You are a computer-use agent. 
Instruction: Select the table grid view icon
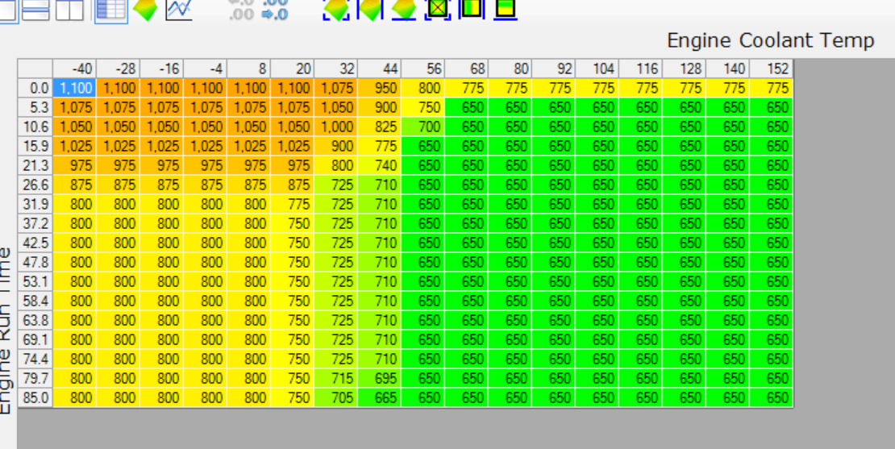tap(110, 9)
